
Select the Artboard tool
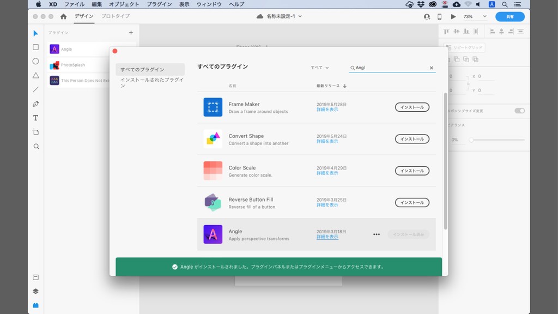tap(35, 132)
